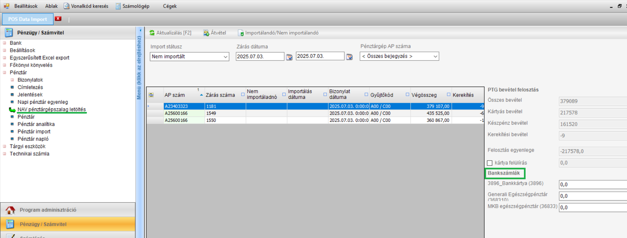Open the Számológép calculator icon
Viewport: 627px width, 238px height.
pos(118,6)
